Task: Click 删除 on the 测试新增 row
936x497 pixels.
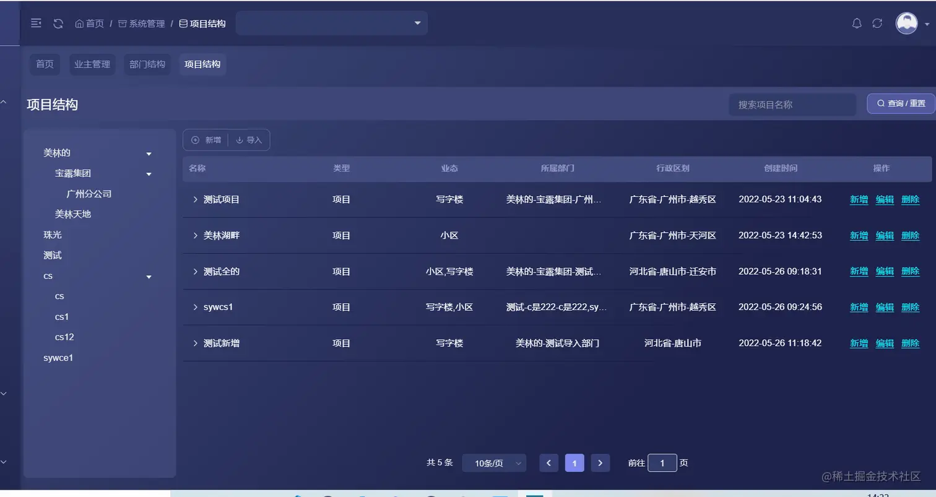Action: pos(910,343)
